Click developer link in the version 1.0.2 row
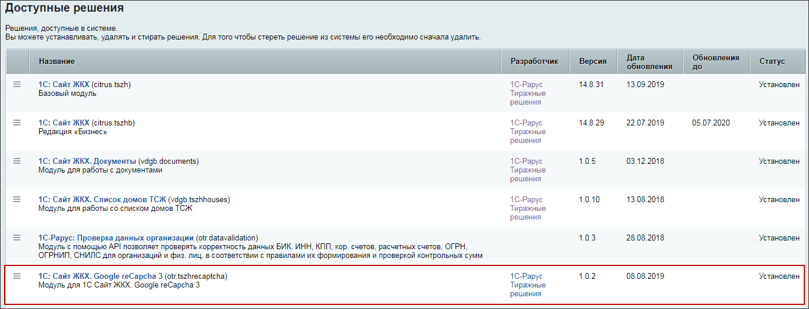This screenshot has width=809, height=309. click(528, 285)
